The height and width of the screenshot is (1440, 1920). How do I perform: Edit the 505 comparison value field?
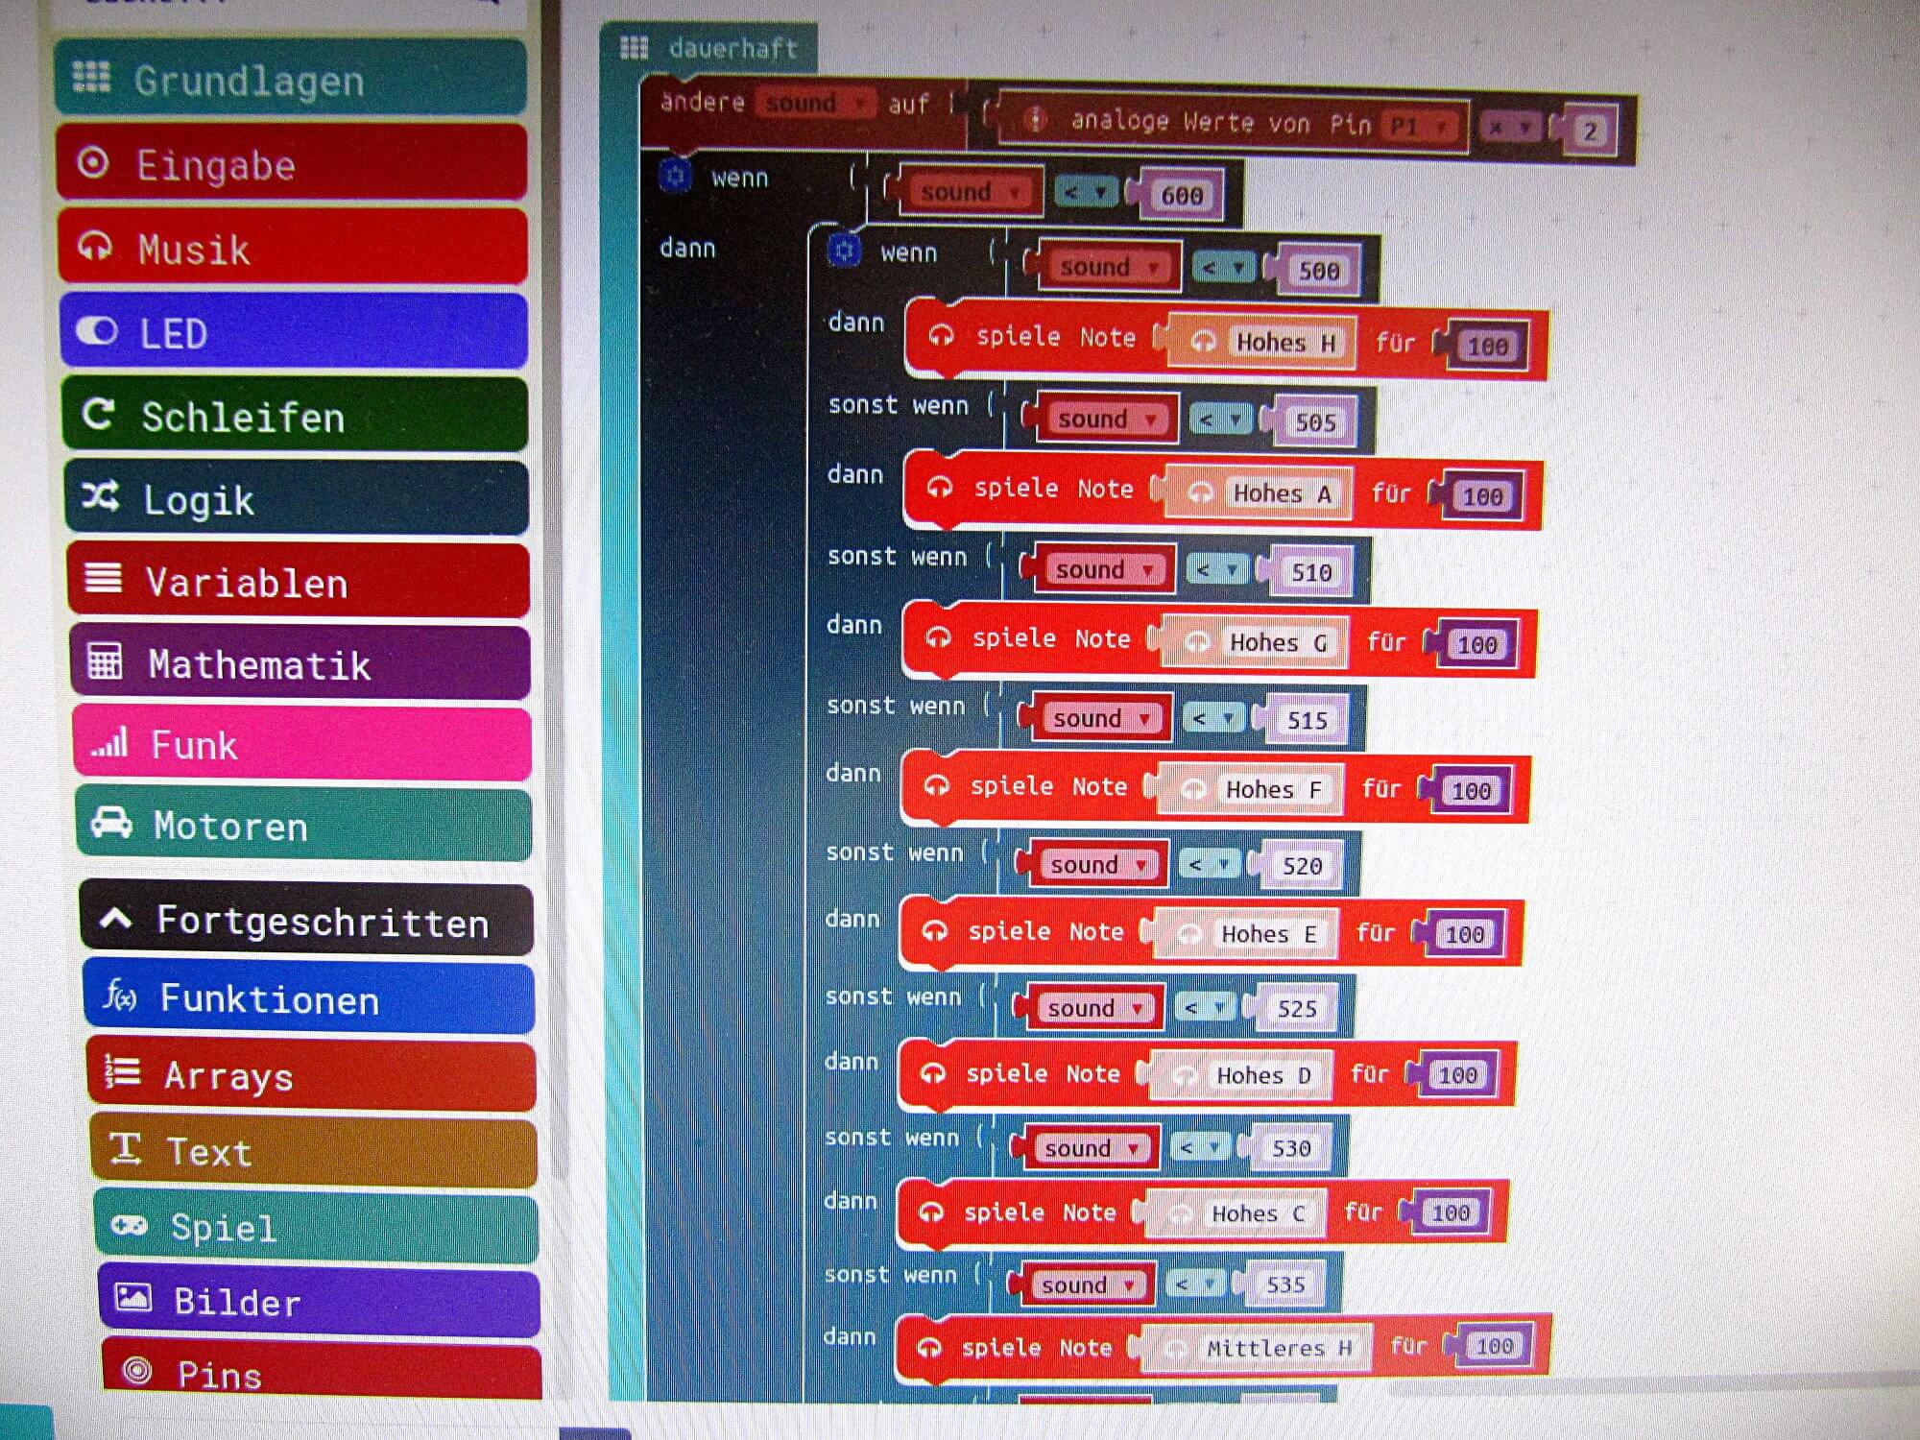pos(1315,422)
